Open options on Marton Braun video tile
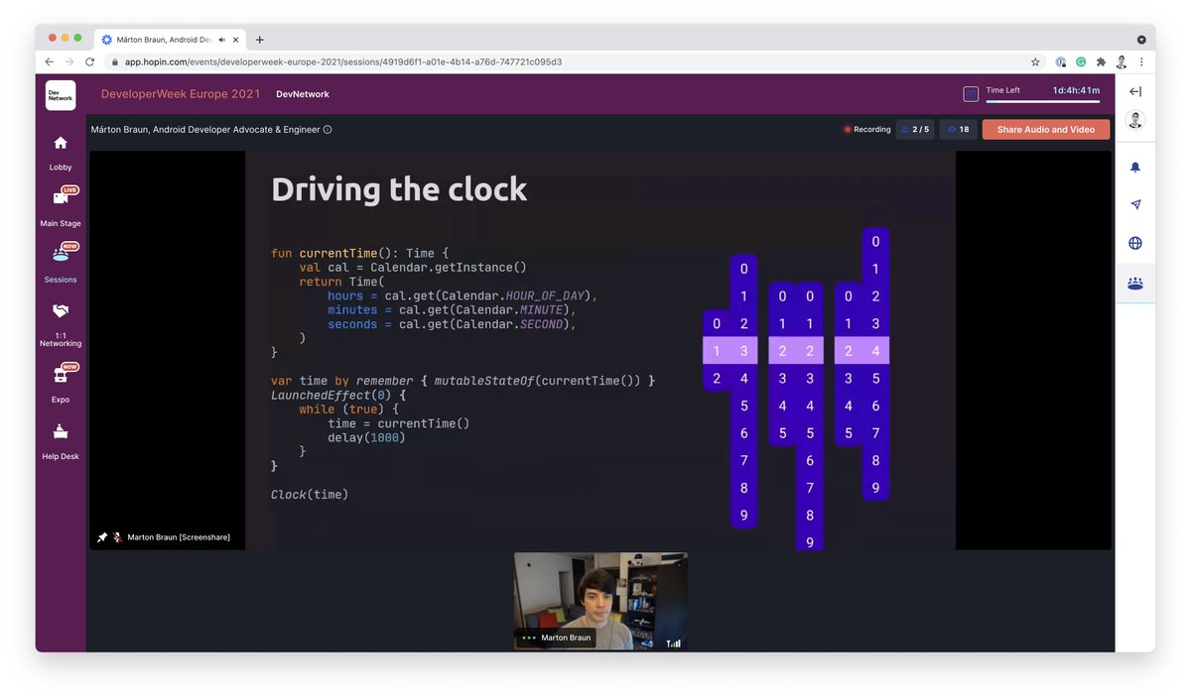The height and width of the screenshot is (699, 1191). [528, 638]
